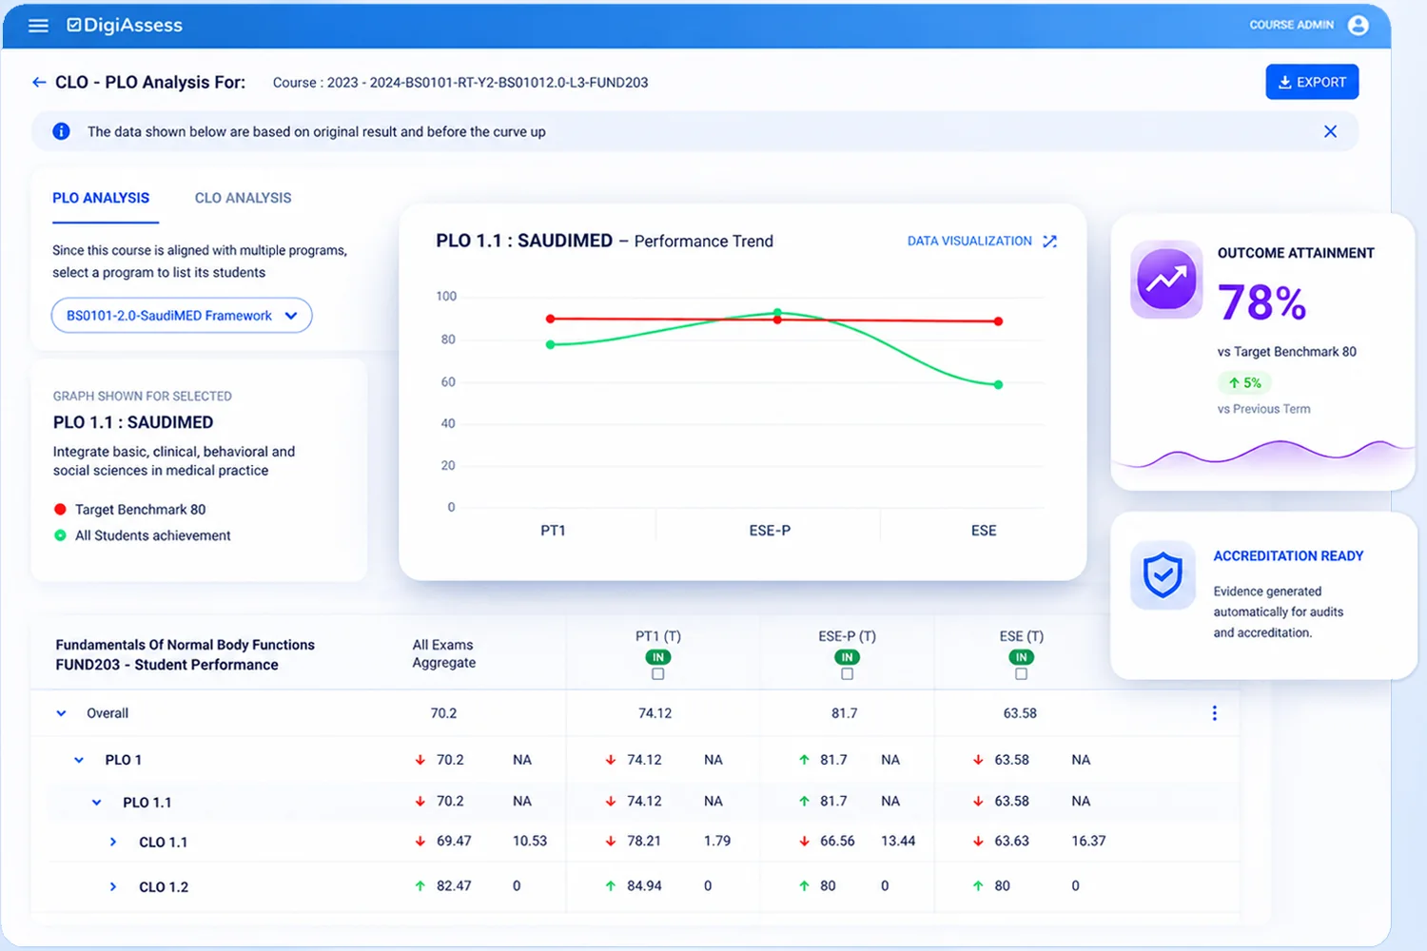This screenshot has height=951, width=1427.
Task: Click the green 5% increase badge
Action: [1244, 382]
